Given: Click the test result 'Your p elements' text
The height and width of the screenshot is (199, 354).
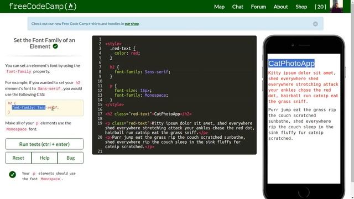Looking at the screenshot, I should point(49,176).
